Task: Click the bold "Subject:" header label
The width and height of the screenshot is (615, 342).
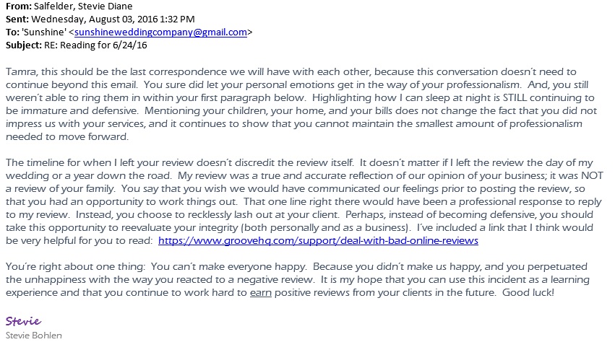Action: pos(24,45)
